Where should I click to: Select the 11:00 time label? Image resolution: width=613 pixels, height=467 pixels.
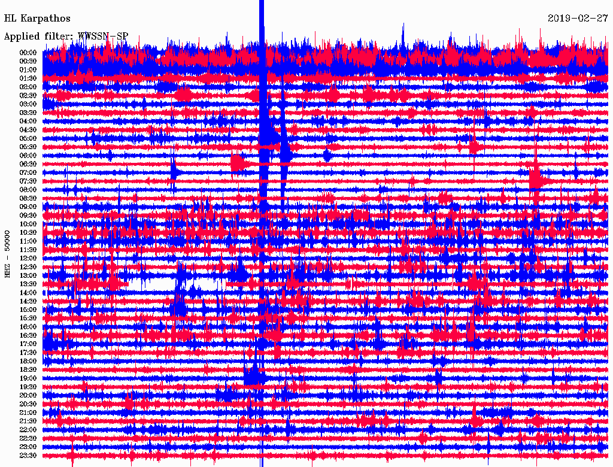tap(28, 241)
